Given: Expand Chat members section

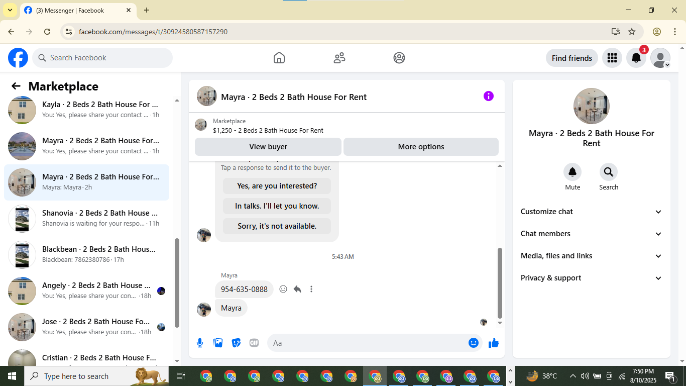Looking at the screenshot, I should [x=592, y=234].
